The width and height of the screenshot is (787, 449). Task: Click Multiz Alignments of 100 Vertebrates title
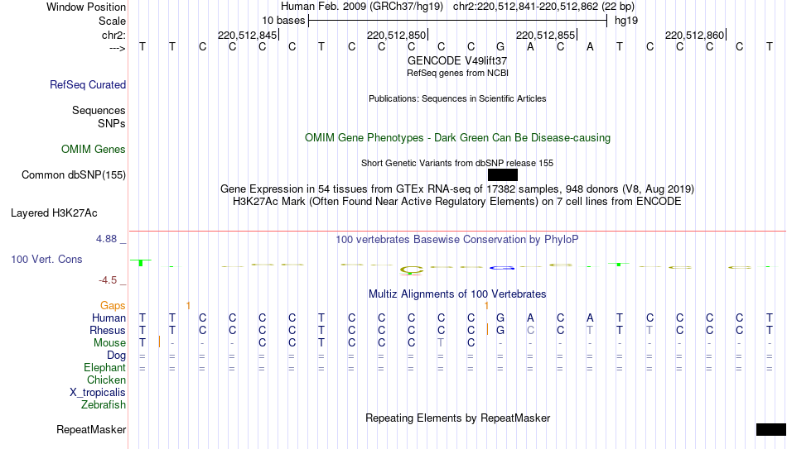coord(457,294)
